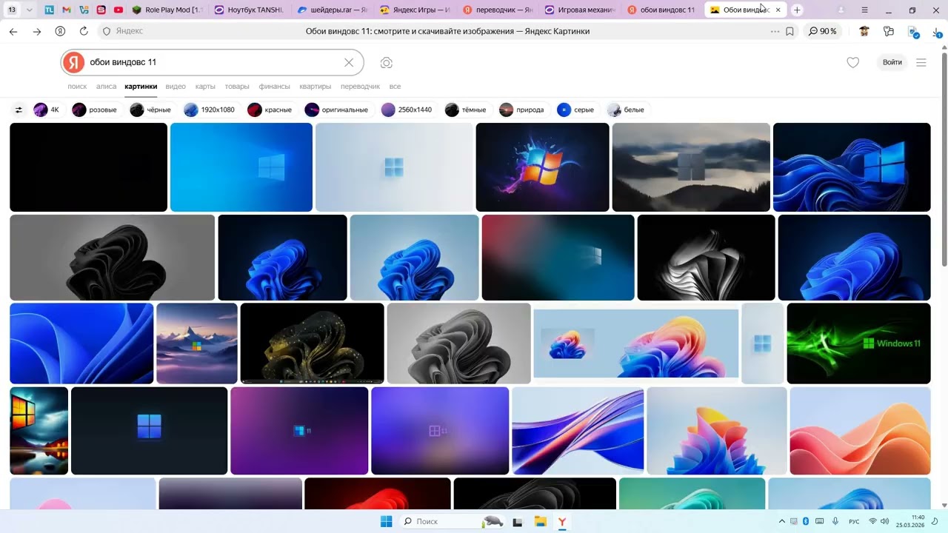
Task: Click the обои виндовс 11 search field
Action: (x=213, y=63)
